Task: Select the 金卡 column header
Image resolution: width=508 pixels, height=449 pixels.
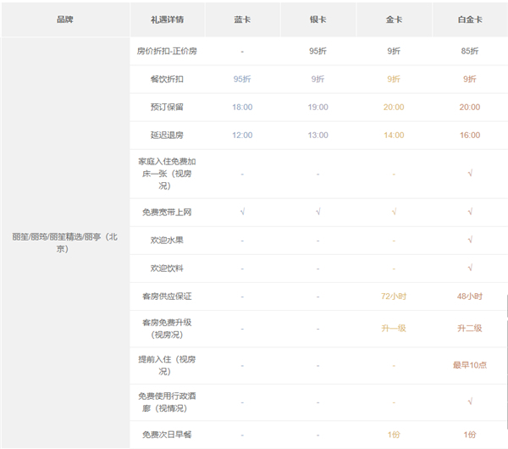Action: pos(394,19)
